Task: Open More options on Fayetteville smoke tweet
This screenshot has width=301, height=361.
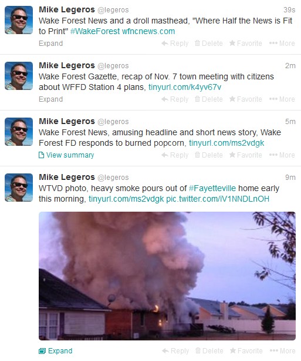Action: 282,351
